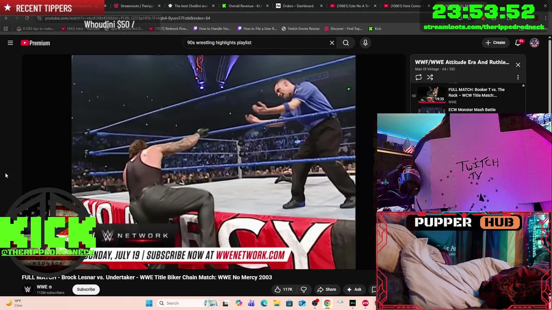Like the video with 117K likes
The height and width of the screenshot is (310, 552).
(283, 289)
